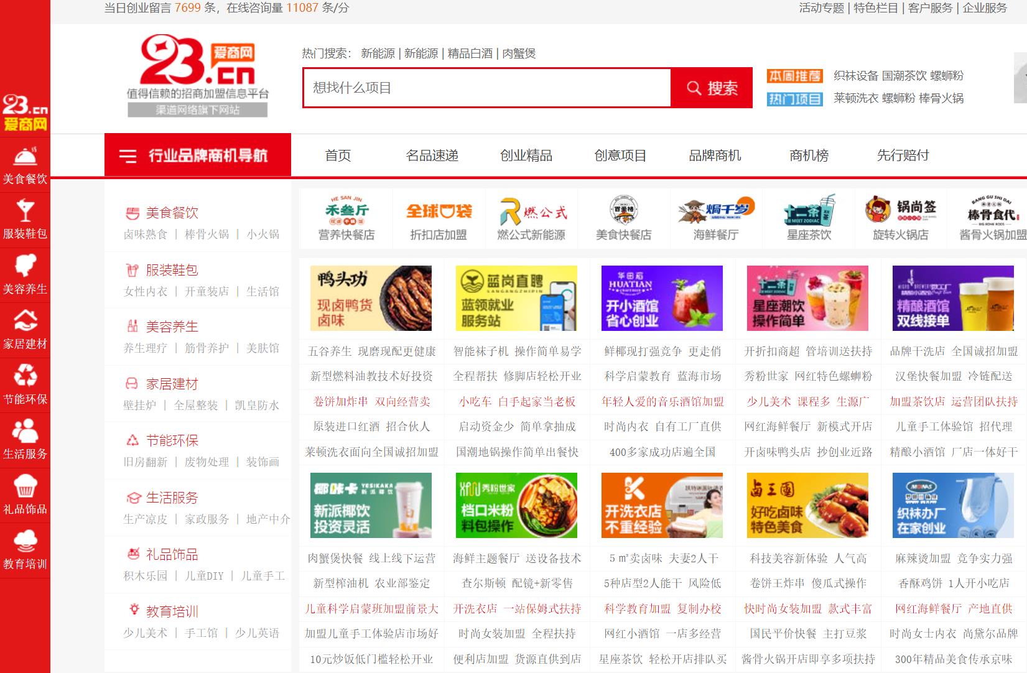Open 美容养生 from the left sidebar
Viewport: 1027px width, 673px height.
[x=24, y=264]
